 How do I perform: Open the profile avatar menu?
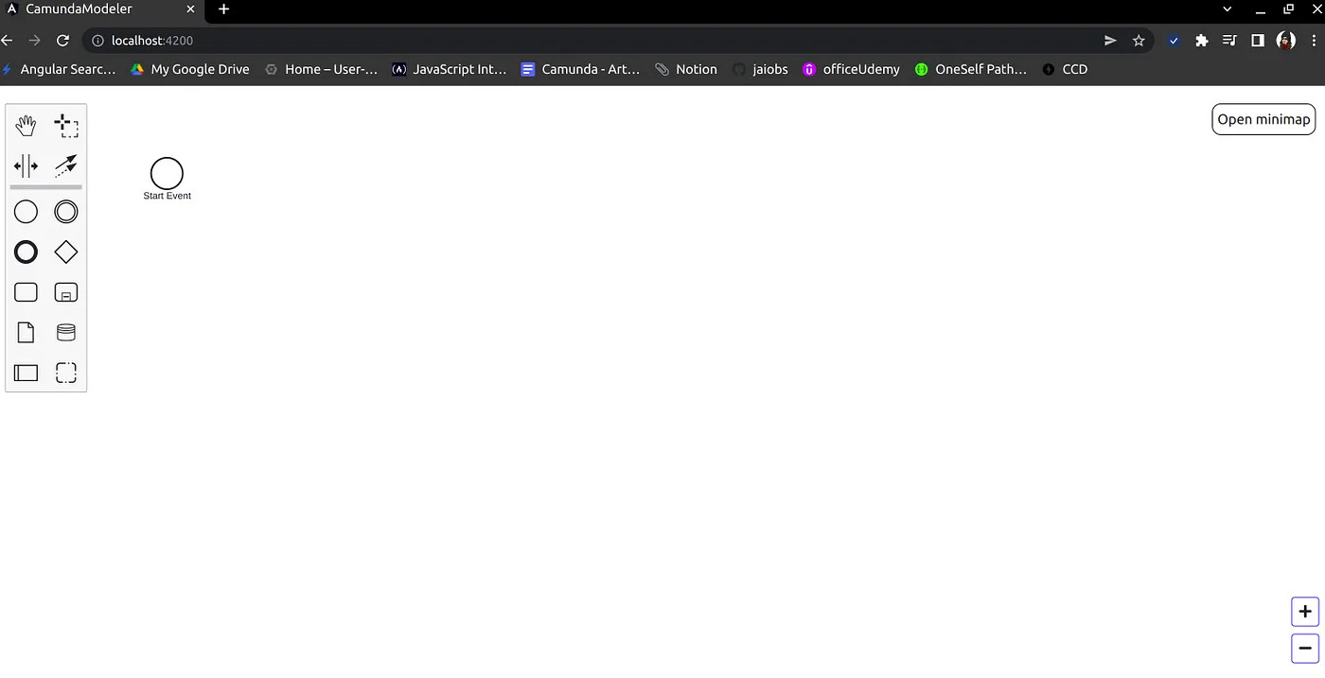1285,41
